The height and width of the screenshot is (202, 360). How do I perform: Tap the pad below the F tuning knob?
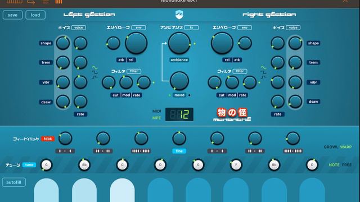pyautogui.click(x=236, y=190)
